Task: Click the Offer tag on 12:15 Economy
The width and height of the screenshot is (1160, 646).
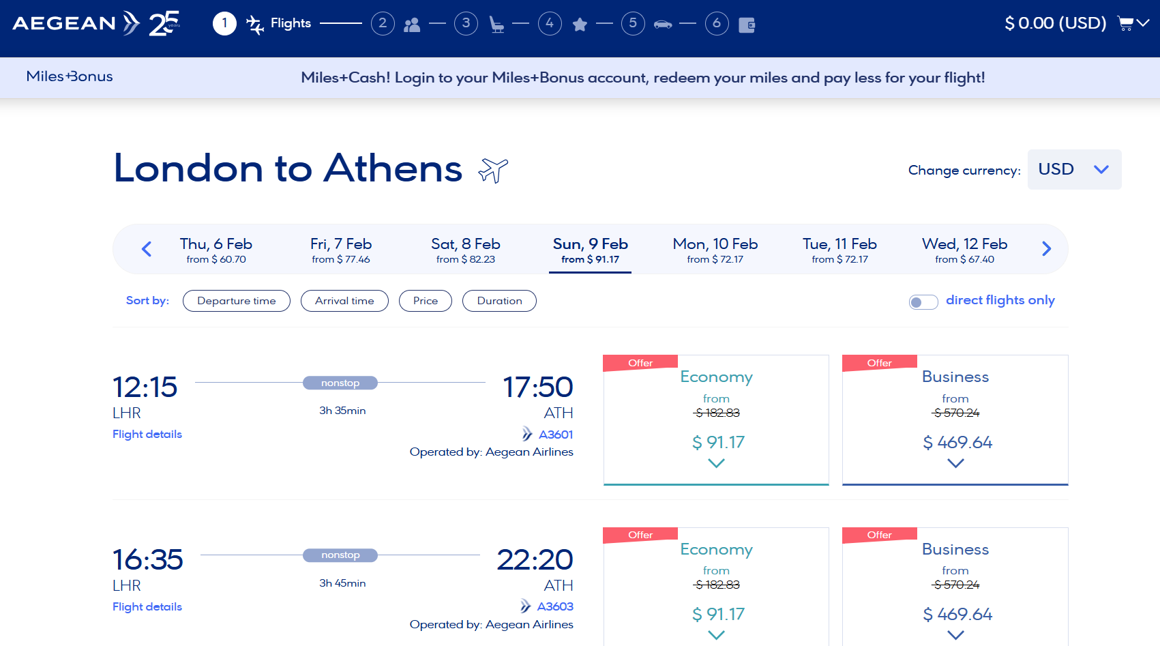Action: coord(640,363)
